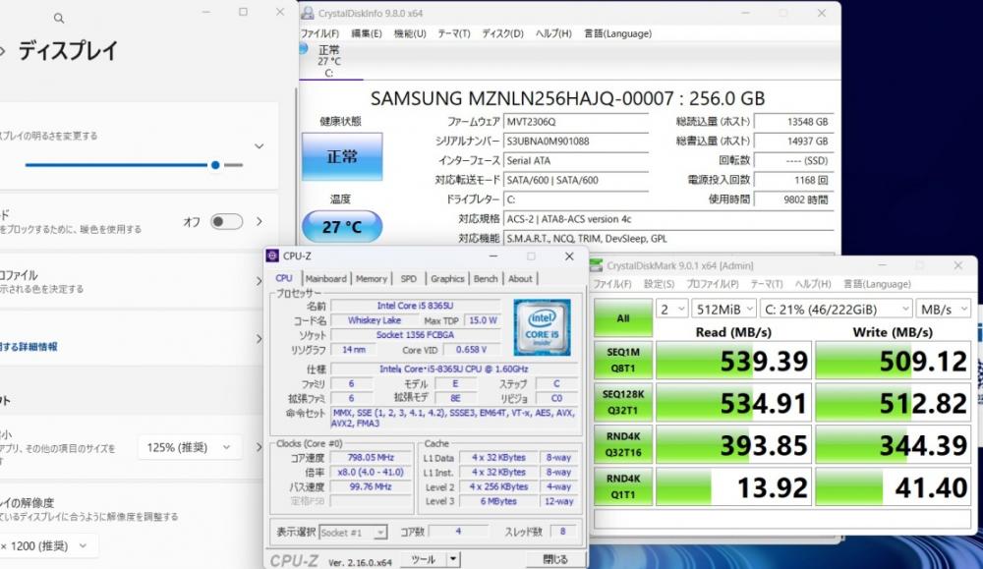Run the SEQ1M Q8T1 test
Image resolution: width=983 pixels, height=569 pixels.
(x=623, y=361)
